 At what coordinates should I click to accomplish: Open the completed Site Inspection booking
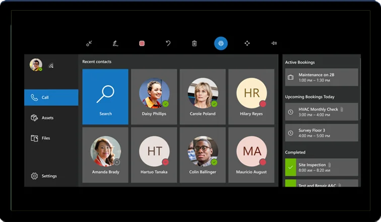(322, 168)
